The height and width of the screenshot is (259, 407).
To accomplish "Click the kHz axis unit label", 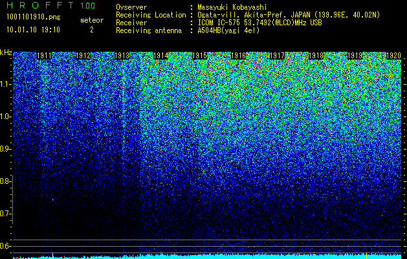I will click(x=6, y=52).
